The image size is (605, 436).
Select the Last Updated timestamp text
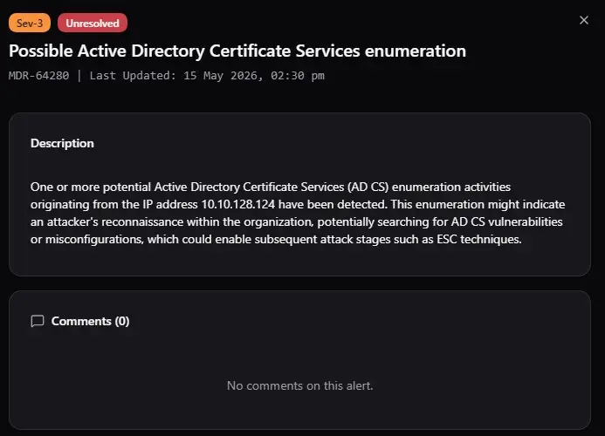point(207,76)
